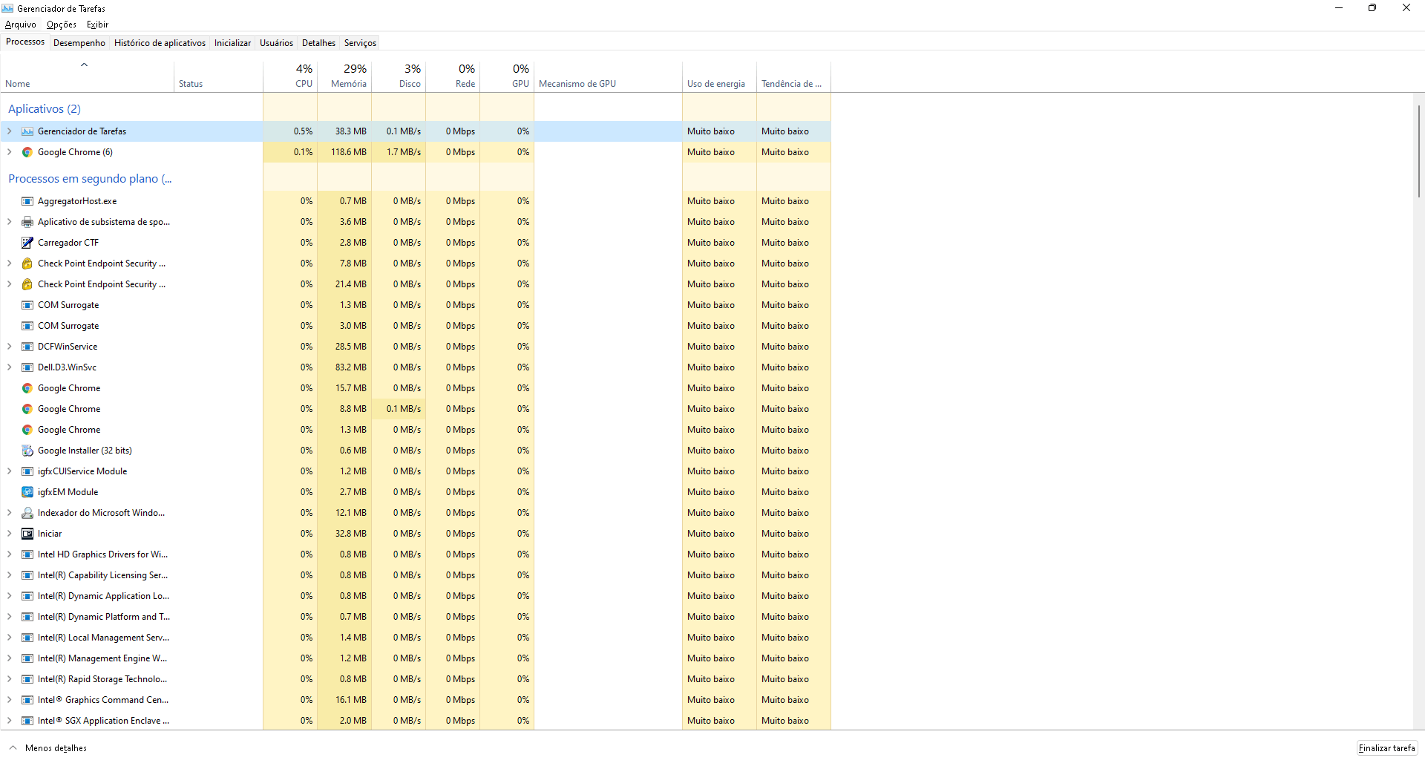Click the Google Installer (32 bits) icon
The height and width of the screenshot is (766, 1425).
[x=27, y=451]
